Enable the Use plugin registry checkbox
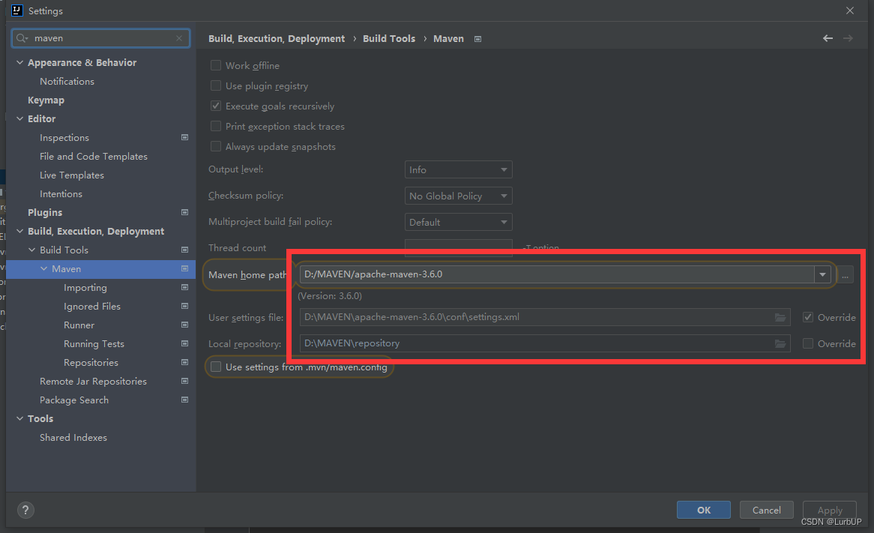874x533 pixels. 216,85
